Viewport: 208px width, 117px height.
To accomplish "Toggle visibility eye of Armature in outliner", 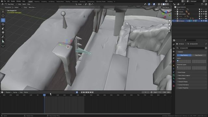I will pyautogui.click(x=204, y=21).
